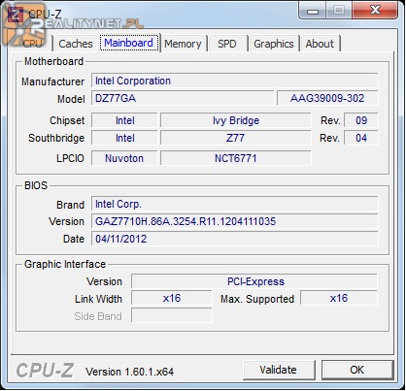Click the LPCIO vendor Nuvoton
The width and height of the screenshot is (406, 391).
click(x=124, y=158)
